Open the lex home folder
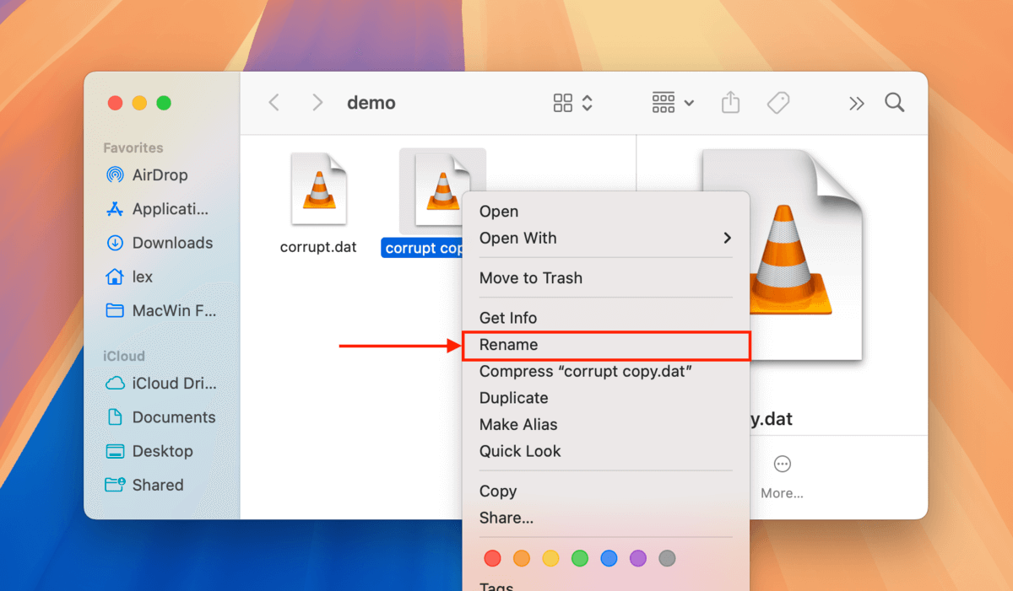The width and height of the screenshot is (1013, 591). pos(129,277)
